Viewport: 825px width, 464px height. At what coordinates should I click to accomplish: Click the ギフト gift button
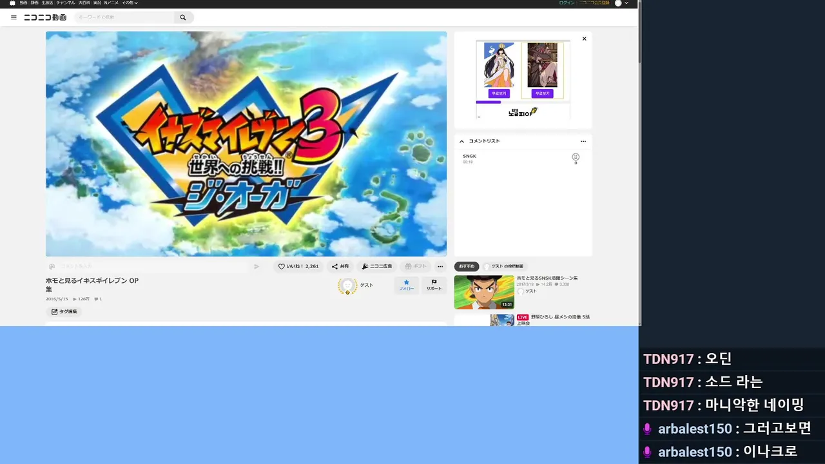click(x=416, y=266)
